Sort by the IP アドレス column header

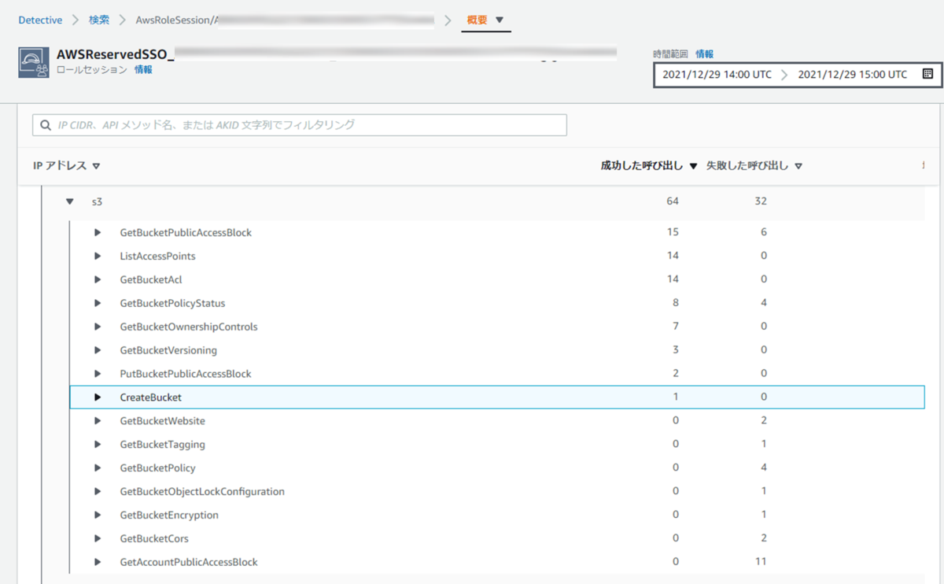pyautogui.click(x=67, y=166)
